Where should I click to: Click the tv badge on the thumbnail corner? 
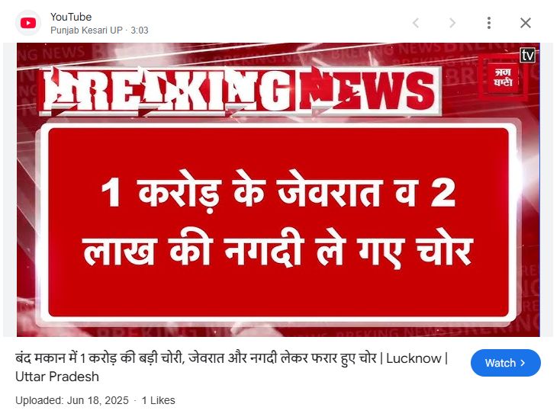(x=527, y=56)
